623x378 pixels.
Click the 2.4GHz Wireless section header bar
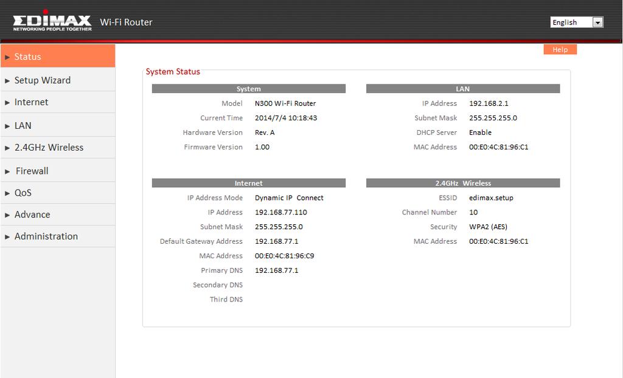click(463, 183)
